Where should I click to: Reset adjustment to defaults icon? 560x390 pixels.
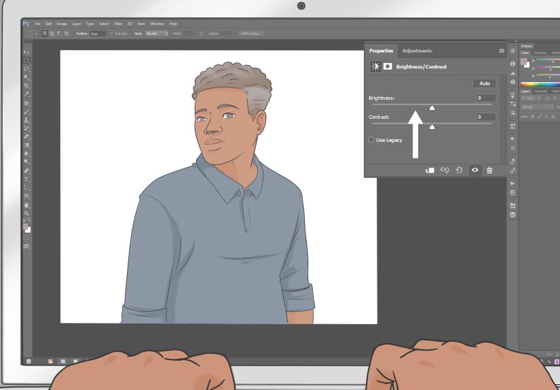click(460, 170)
